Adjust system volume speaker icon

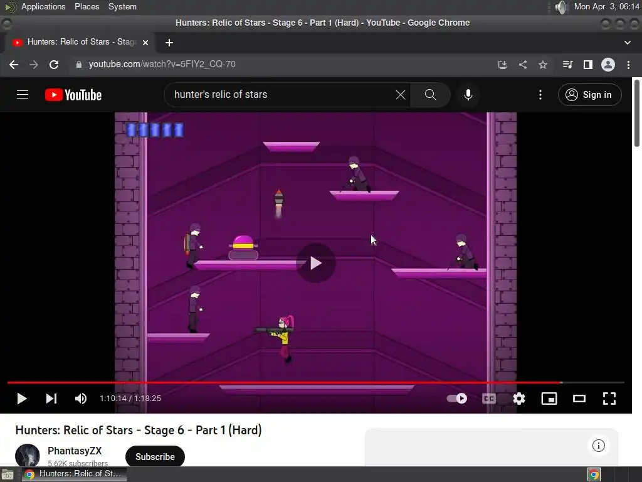coord(561,7)
